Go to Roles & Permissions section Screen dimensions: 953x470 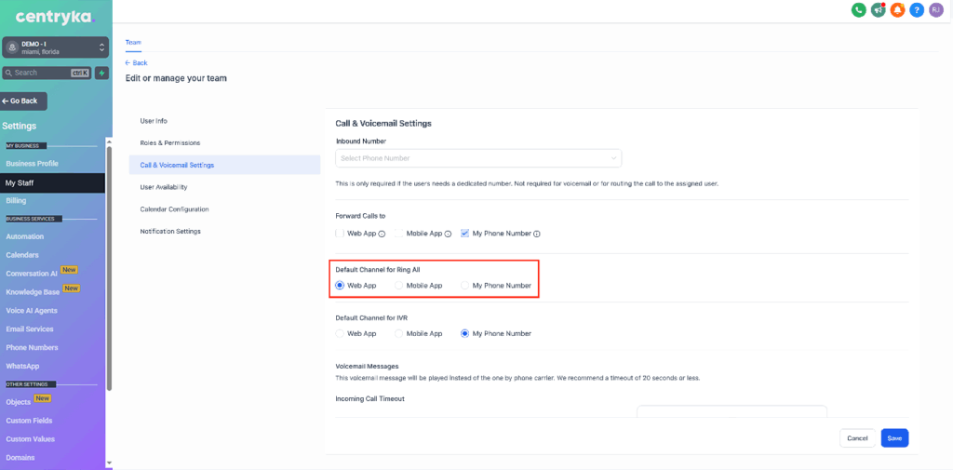click(x=169, y=142)
